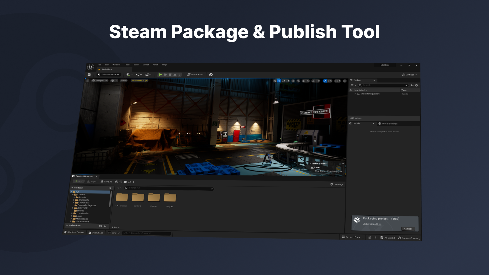The image size is (489, 275).
Task: Toggle Lit viewport shading mode
Action: pos(115,80)
